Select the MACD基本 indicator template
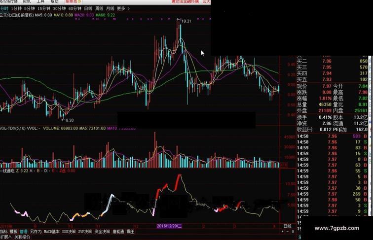Image resolution: width=373 pixels, height=240 pixels. click(x=52, y=232)
